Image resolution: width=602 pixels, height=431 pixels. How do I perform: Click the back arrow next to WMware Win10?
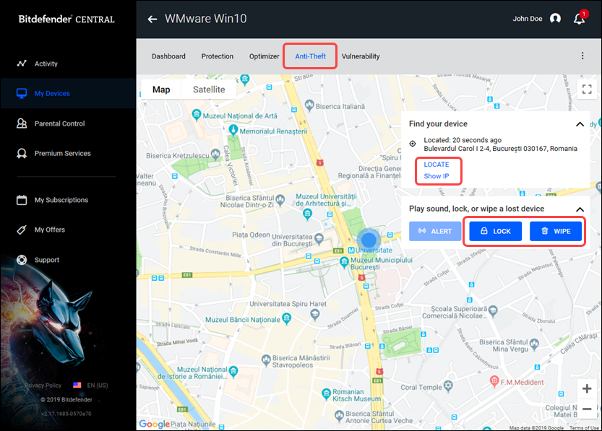click(x=152, y=19)
